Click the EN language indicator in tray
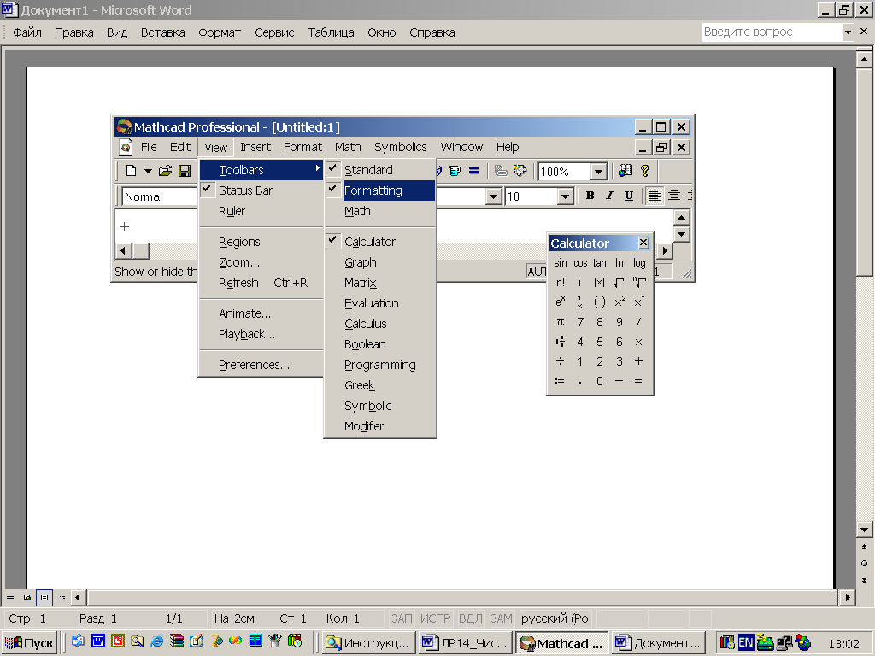The image size is (875, 656). (x=745, y=642)
